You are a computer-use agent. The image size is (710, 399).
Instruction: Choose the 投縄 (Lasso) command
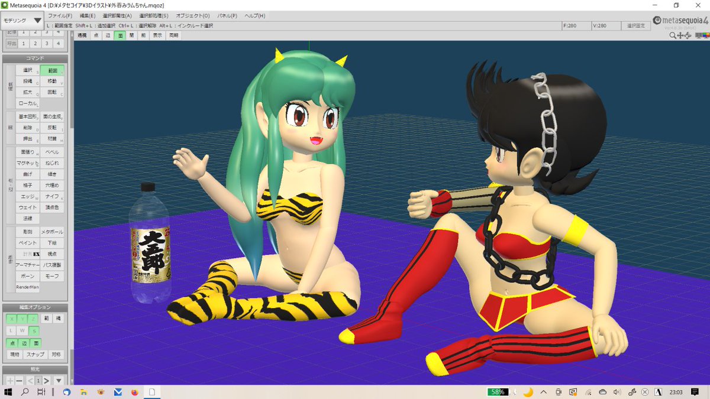27,81
